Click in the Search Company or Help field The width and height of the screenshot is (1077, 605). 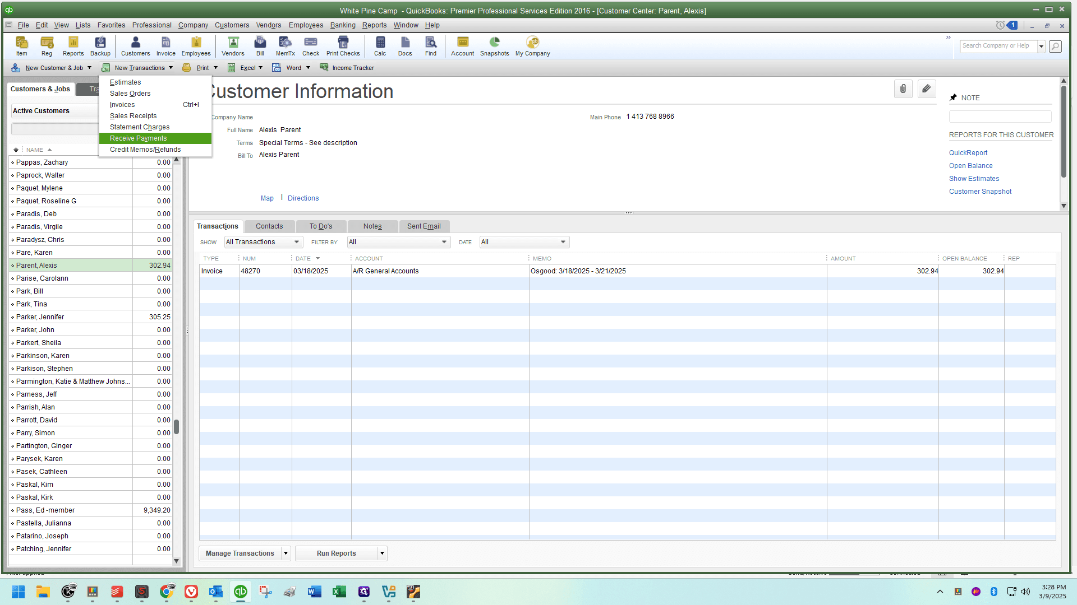pos(998,46)
